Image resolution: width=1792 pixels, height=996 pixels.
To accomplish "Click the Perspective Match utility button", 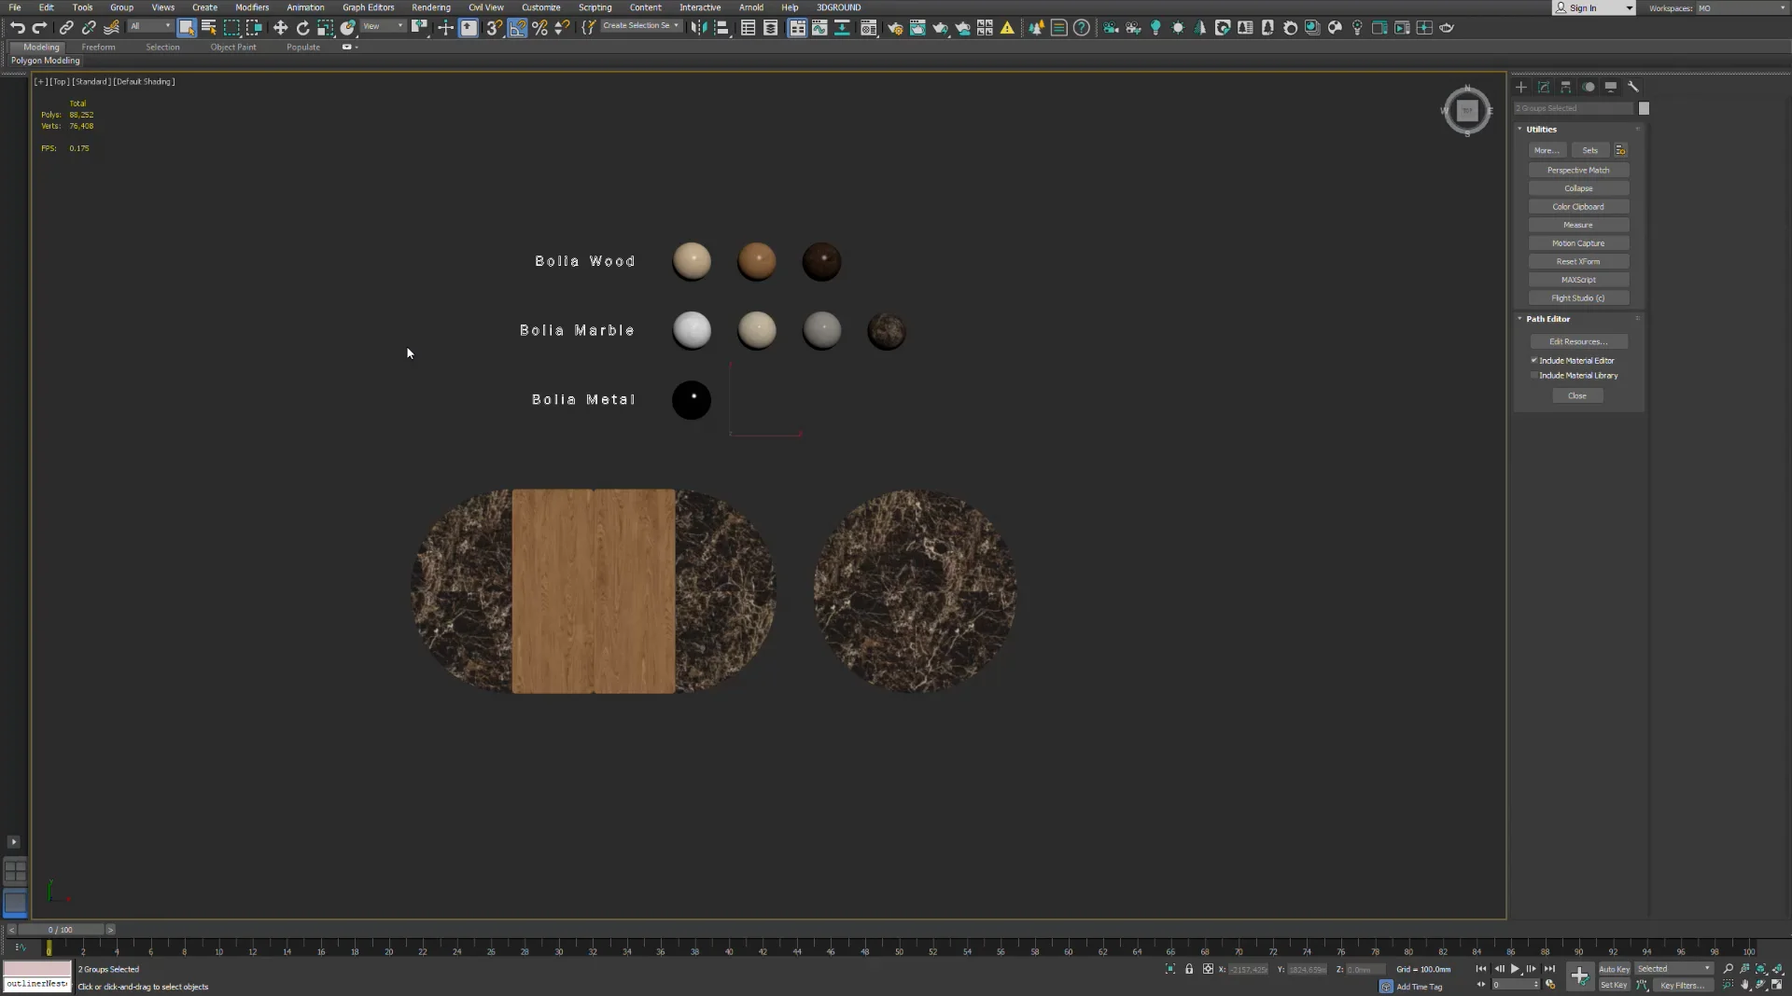I will pos(1578,170).
